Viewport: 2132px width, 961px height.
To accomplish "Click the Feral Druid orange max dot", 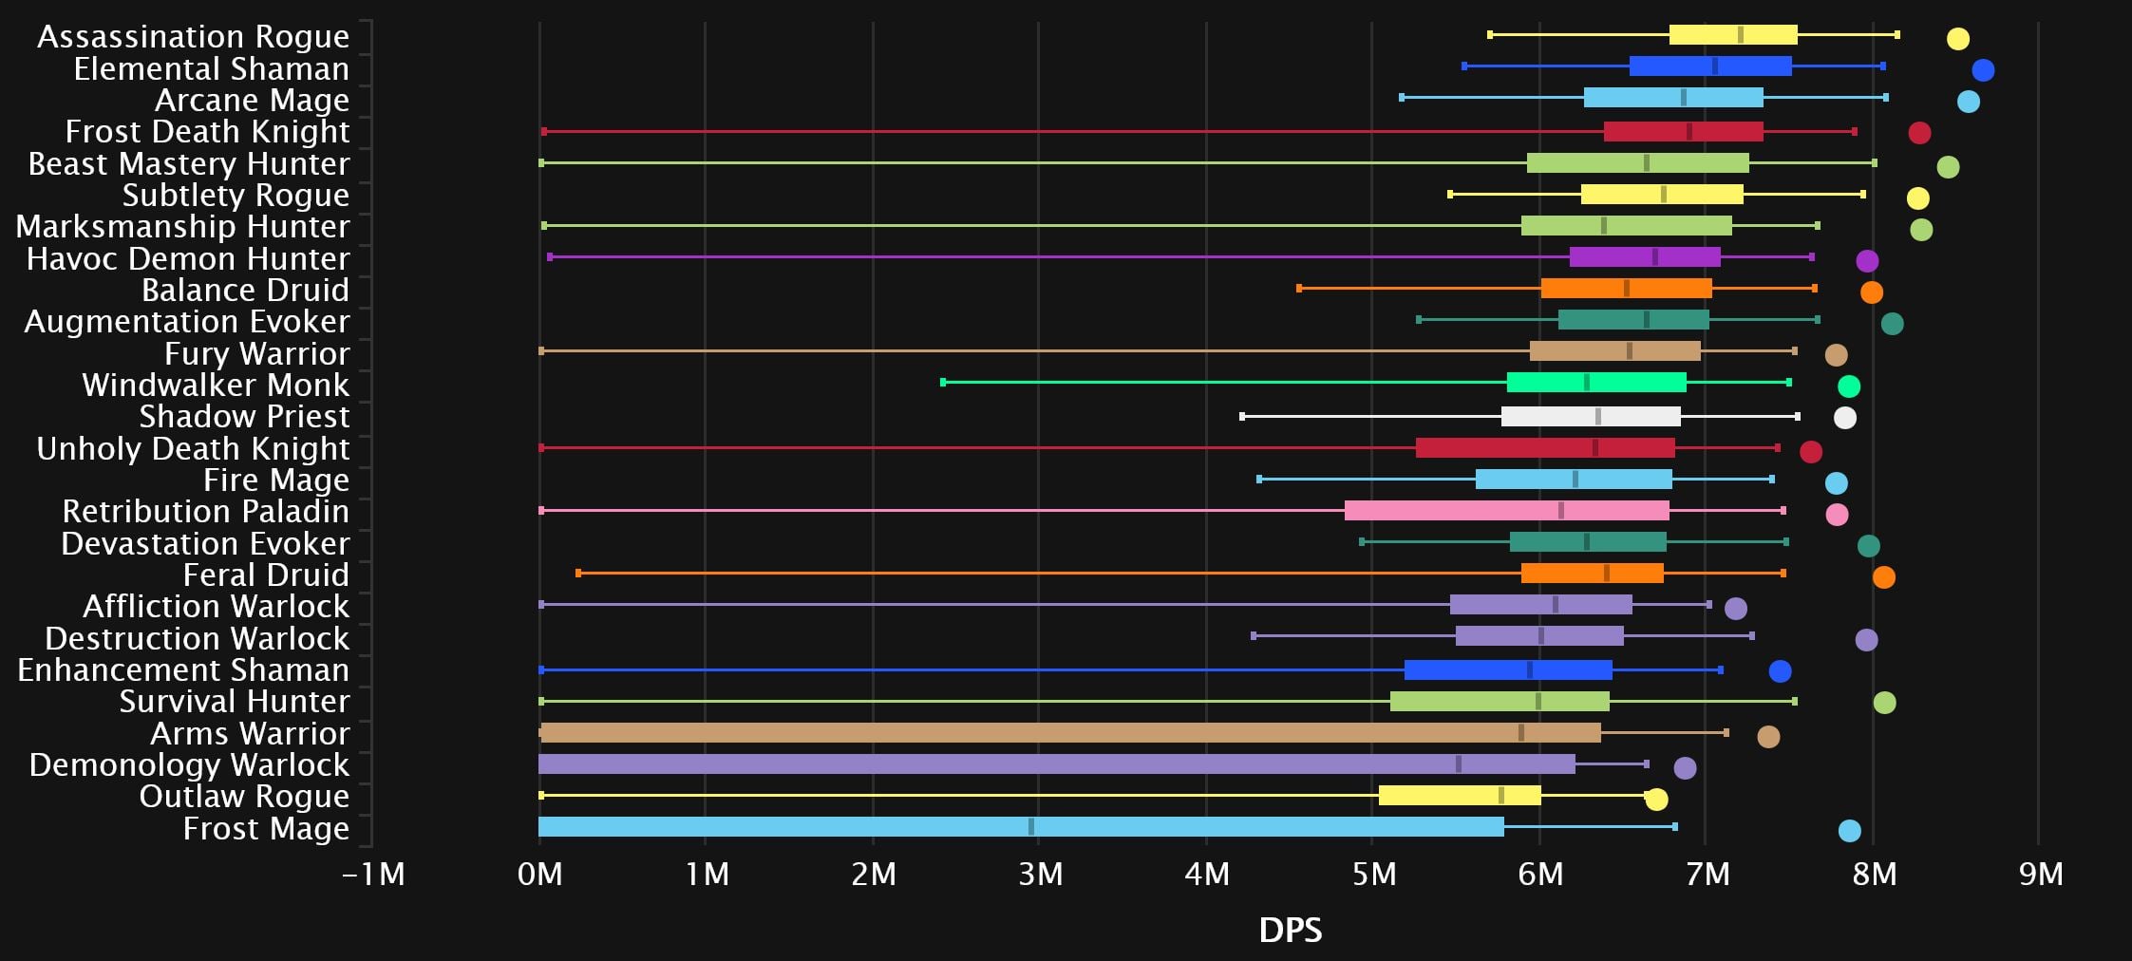I will [1883, 577].
